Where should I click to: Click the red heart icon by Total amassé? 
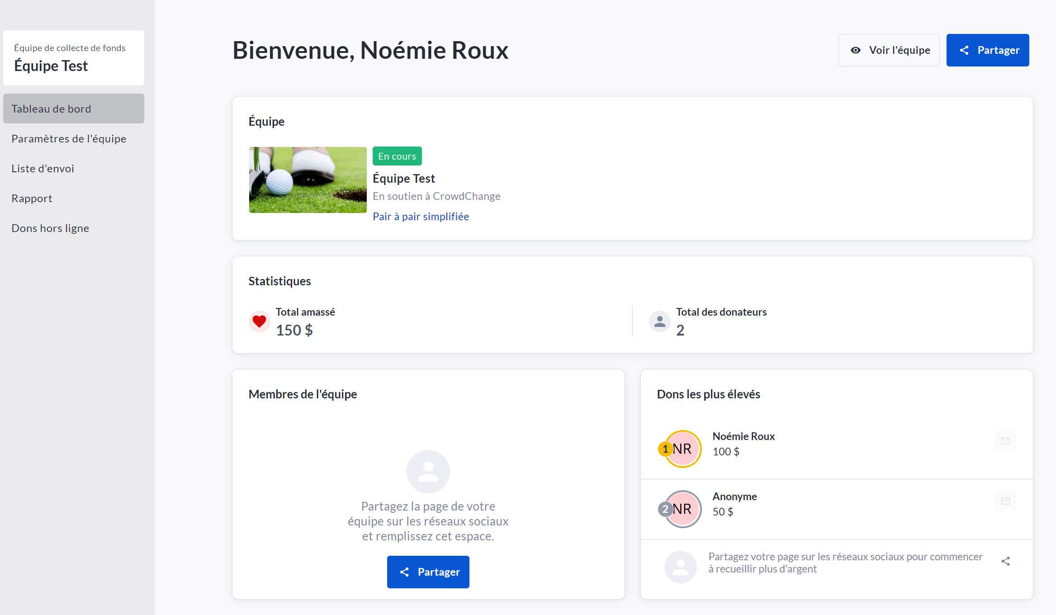point(259,322)
